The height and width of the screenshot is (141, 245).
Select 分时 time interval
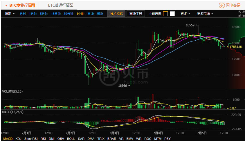(23, 14)
